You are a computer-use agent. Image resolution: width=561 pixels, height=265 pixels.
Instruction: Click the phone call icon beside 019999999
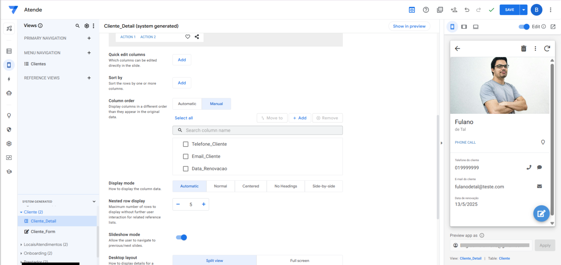click(529, 167)
